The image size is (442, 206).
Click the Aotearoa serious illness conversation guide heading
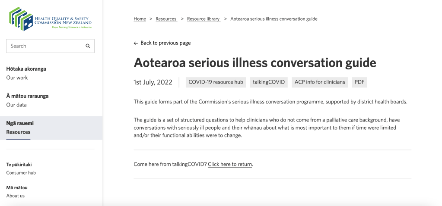(x=255, y=62)
